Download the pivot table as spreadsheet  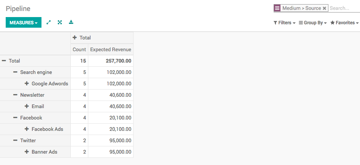pyautogui.click(x=71, y=22)
